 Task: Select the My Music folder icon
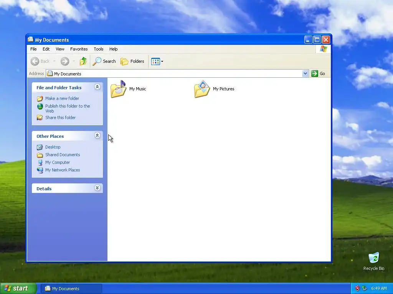(118, 89)
